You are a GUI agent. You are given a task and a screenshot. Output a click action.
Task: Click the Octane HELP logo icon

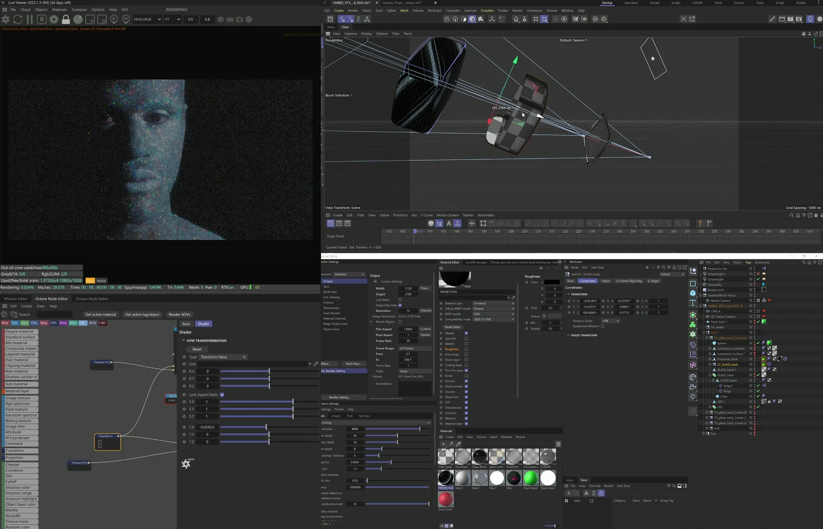tap(187, 463)
